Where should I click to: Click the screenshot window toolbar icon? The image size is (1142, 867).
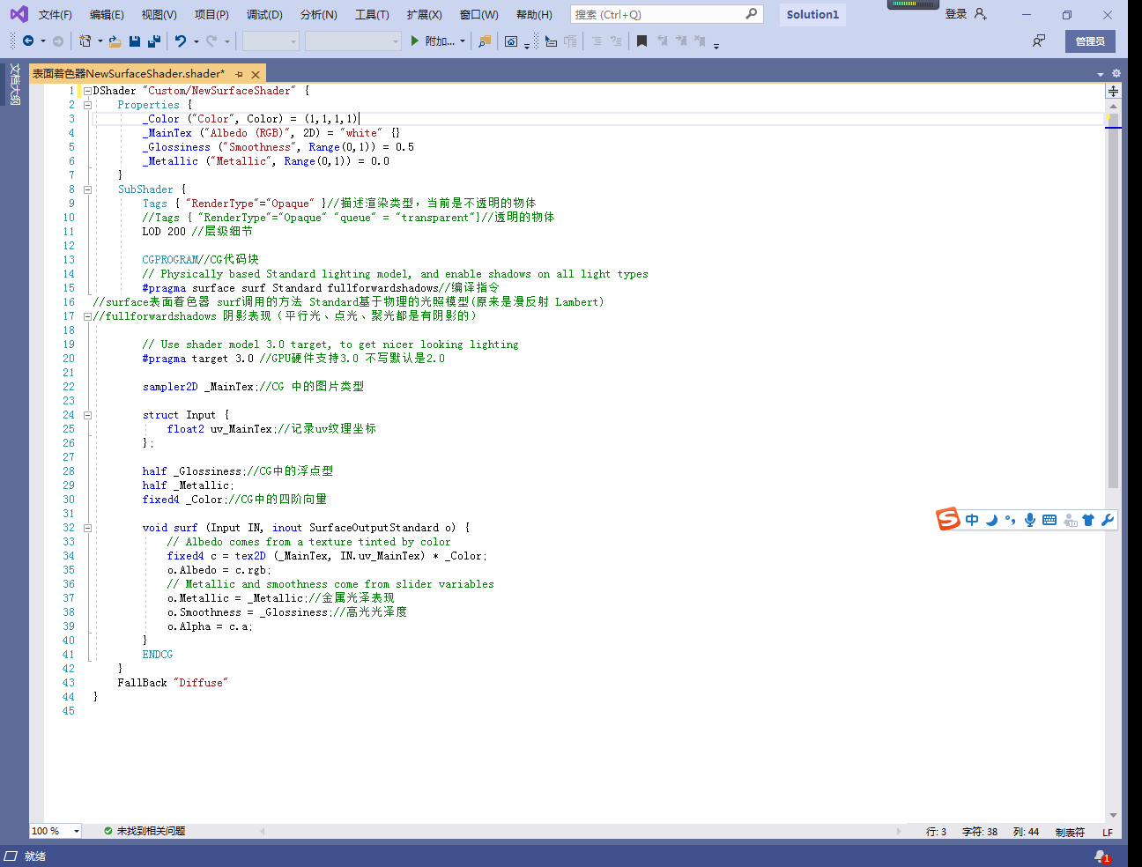511,41
